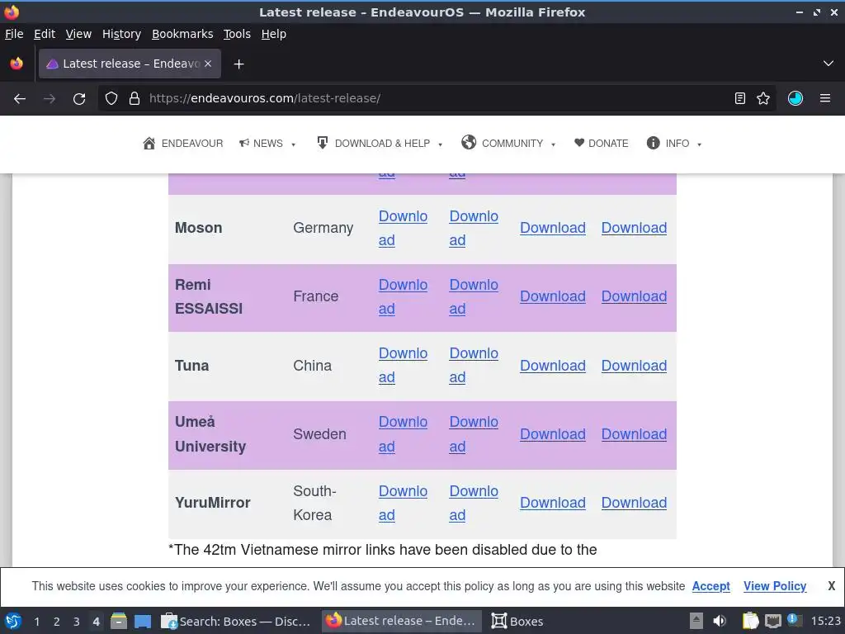Select the Germany table cell

[323, 228]
